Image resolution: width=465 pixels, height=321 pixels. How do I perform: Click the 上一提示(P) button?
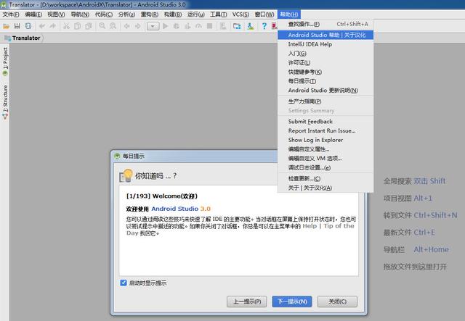(x=247, y=301)
